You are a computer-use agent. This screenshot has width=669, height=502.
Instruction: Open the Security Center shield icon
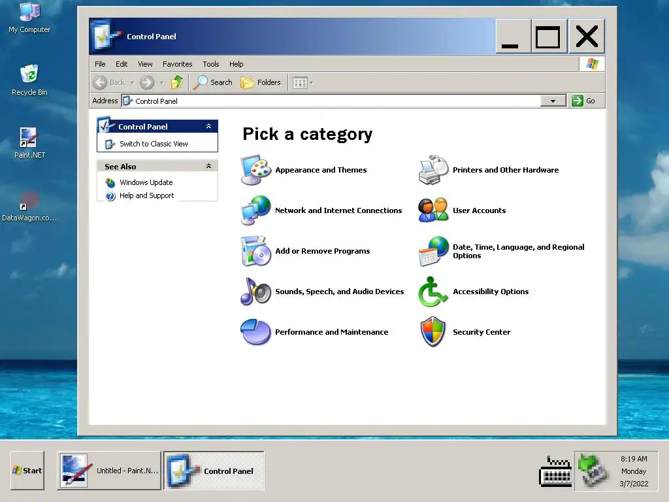[x=433, y=331]
